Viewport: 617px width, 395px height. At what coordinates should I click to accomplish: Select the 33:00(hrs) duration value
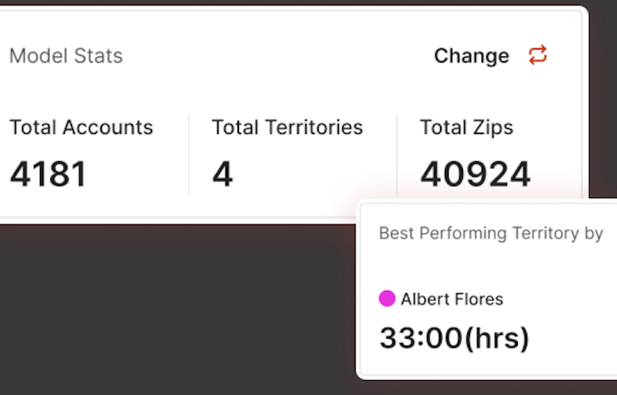[x=454, y=338]
